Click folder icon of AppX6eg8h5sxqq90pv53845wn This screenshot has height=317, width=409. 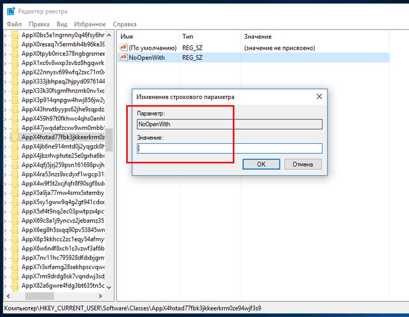[15, 230]
